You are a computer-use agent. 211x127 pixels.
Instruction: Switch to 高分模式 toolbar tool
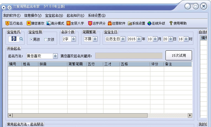pos(55,23)
